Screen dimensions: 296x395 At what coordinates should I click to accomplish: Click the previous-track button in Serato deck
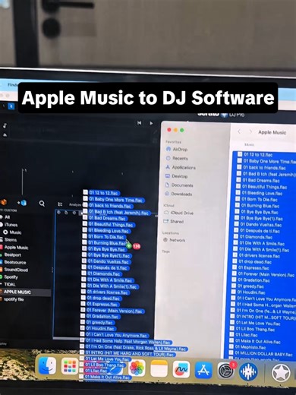[140, 123]
